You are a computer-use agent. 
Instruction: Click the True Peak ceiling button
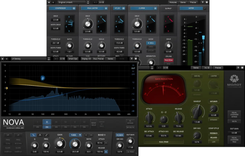click(169, 60)
